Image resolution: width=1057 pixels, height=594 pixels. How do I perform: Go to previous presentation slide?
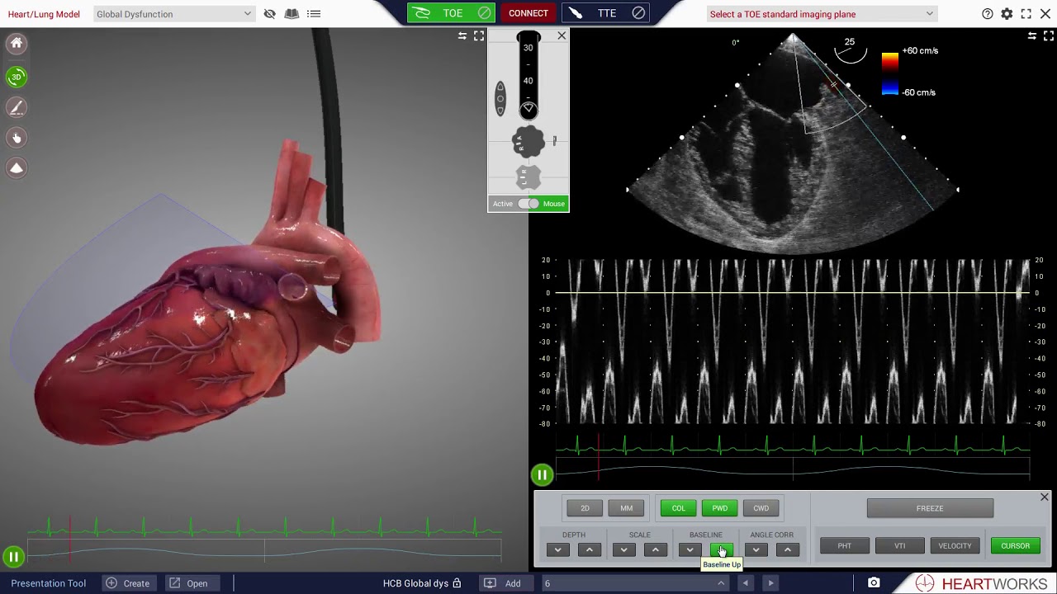tap(746, 583)
